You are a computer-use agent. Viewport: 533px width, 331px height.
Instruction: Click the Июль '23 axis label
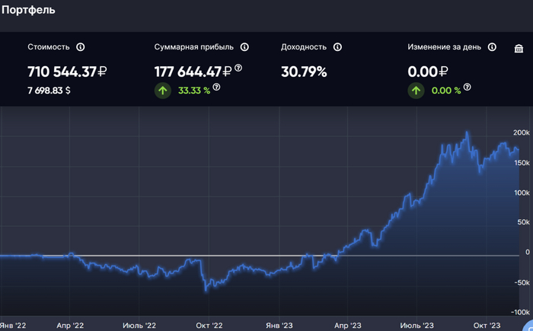click(417, 325)
